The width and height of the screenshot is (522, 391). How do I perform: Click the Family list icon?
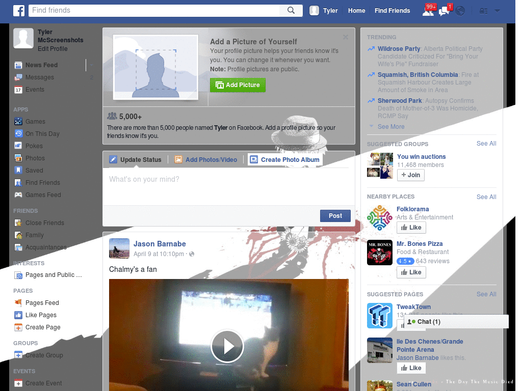tap(18, 235)
